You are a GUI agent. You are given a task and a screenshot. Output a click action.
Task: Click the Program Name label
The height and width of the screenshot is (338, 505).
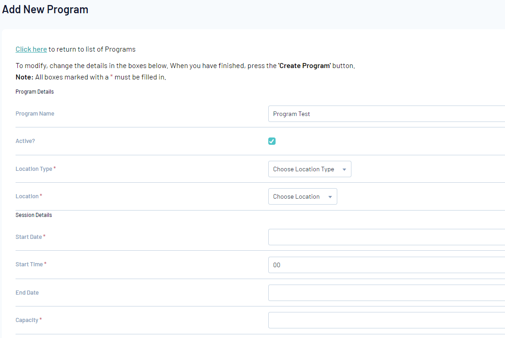[x=35, y=114]
